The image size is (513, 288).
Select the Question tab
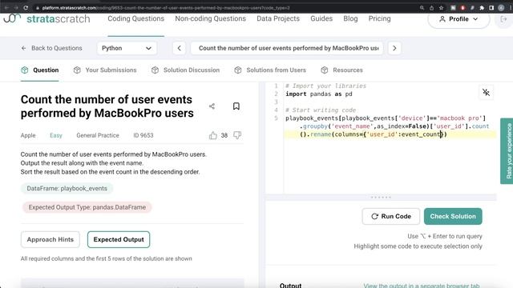tap(39, 70)
